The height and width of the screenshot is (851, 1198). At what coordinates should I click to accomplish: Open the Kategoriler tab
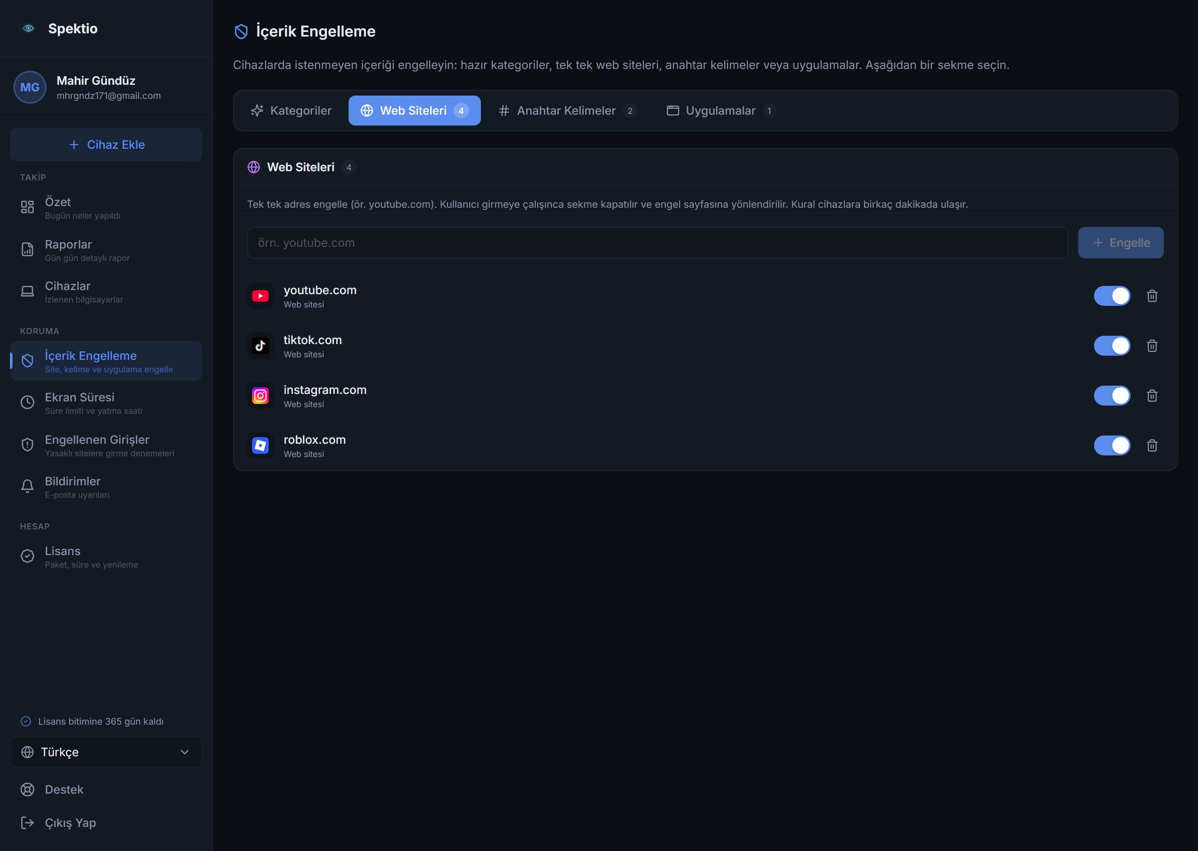coord(291,111)
